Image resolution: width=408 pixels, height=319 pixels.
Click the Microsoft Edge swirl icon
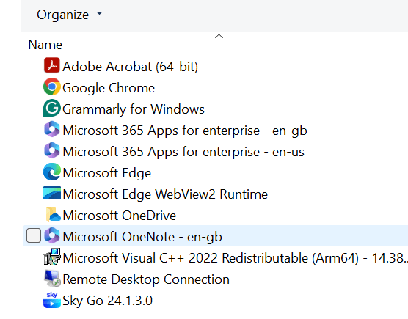pyautogui.click(x=52, y=172)
